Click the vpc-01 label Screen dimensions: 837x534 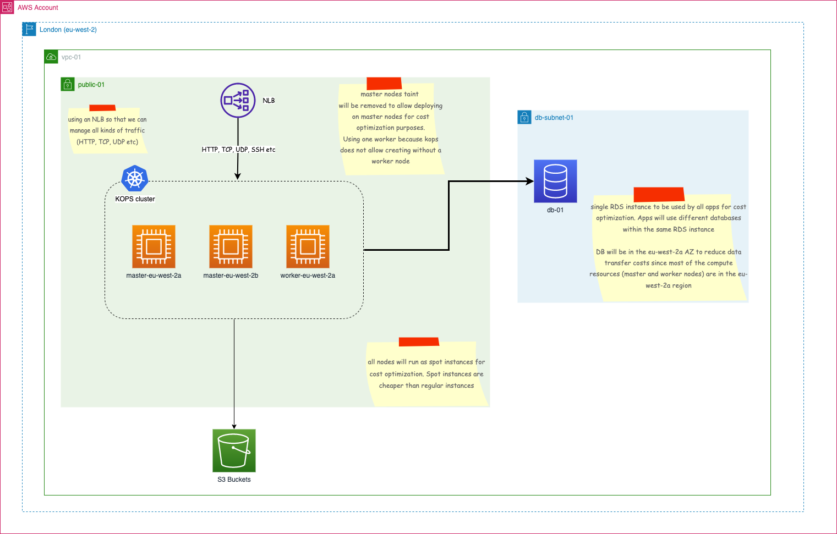[71, 57]
